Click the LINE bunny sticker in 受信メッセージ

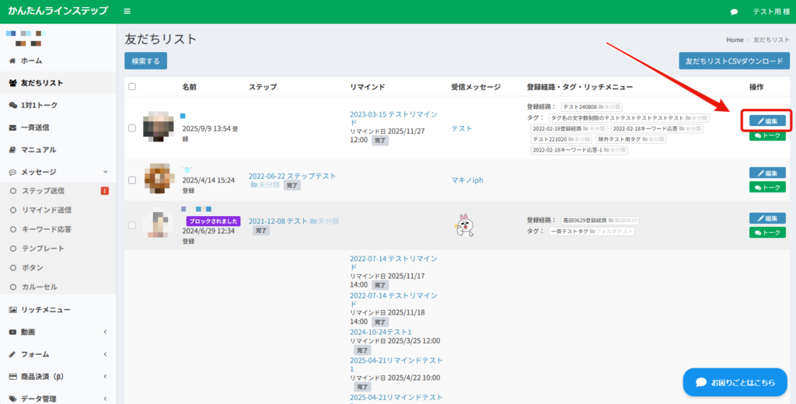pyautogui.click(x=463, y=225)
